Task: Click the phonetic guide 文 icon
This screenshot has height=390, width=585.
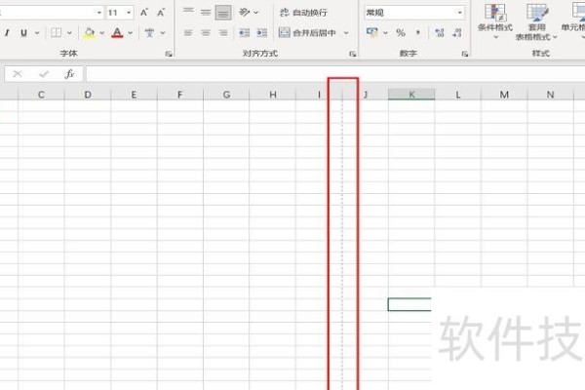Action: click(x=149, y=33)
